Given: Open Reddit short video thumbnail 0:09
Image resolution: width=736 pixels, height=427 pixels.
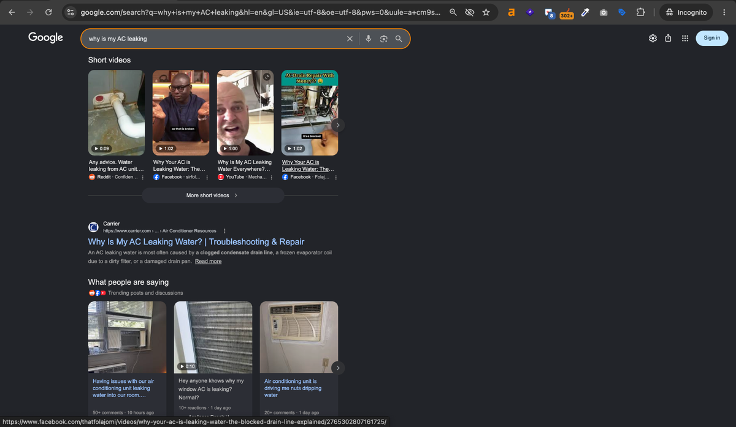Looking at the screenshot, I should click(x=117, y=113).
